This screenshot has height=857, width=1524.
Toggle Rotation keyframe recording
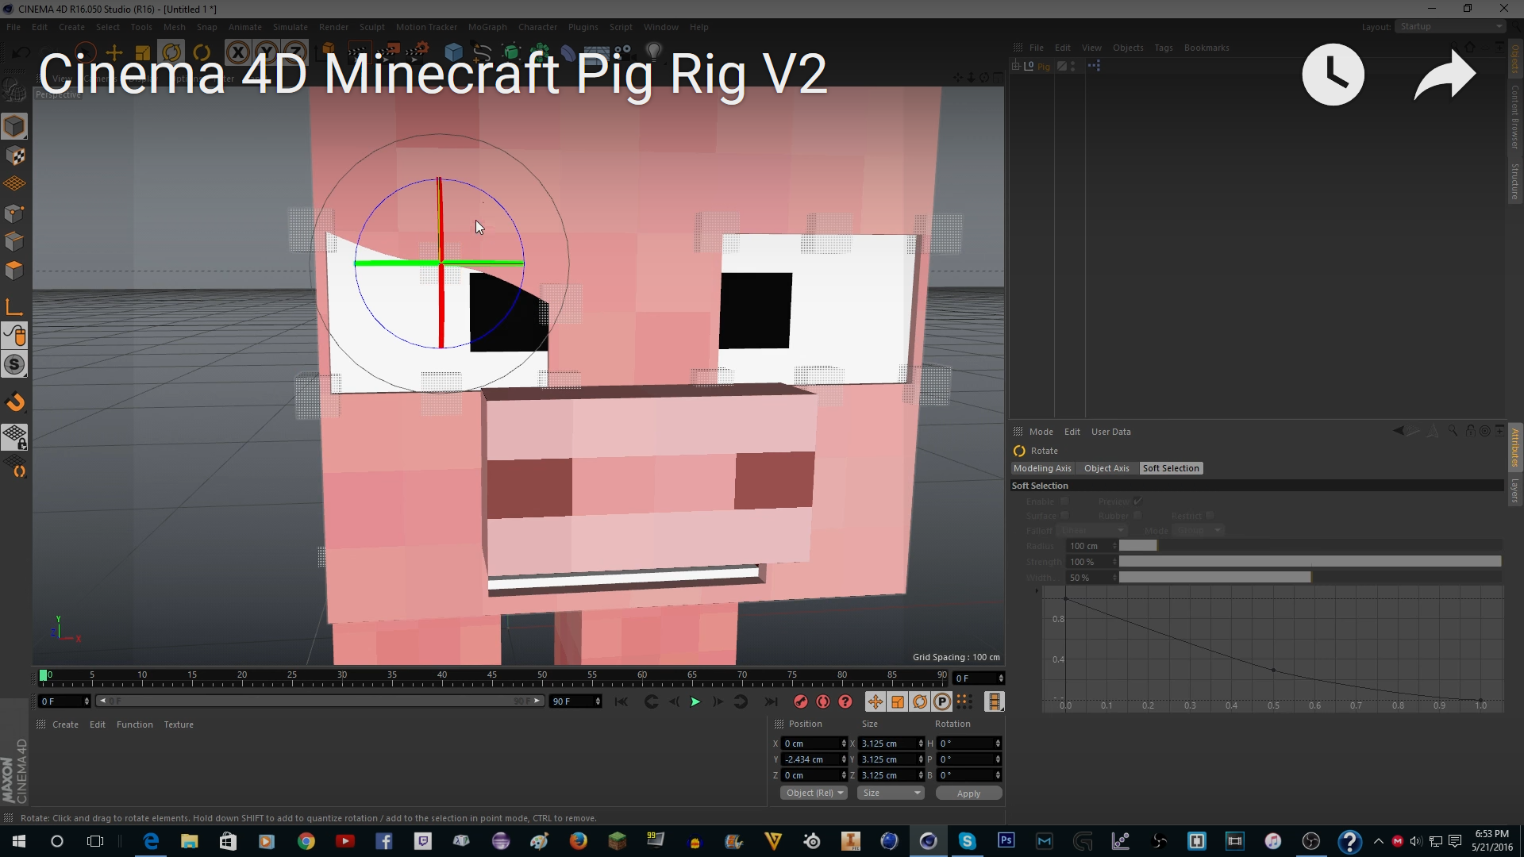tap(919, 701)
